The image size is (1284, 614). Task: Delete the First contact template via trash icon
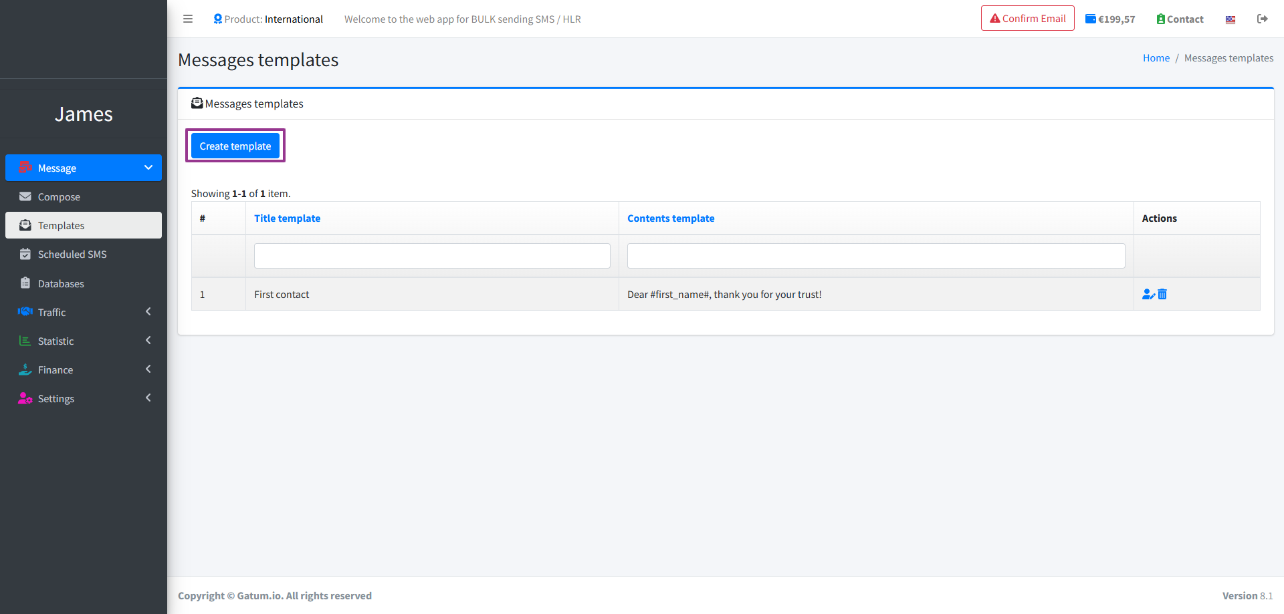1163,294
